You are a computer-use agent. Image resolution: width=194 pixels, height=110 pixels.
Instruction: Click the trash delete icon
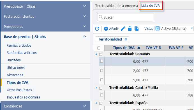click(x=130, y=29)
